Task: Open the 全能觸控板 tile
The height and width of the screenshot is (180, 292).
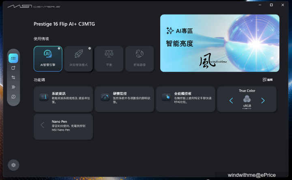Action: click(x=186, y=99)
